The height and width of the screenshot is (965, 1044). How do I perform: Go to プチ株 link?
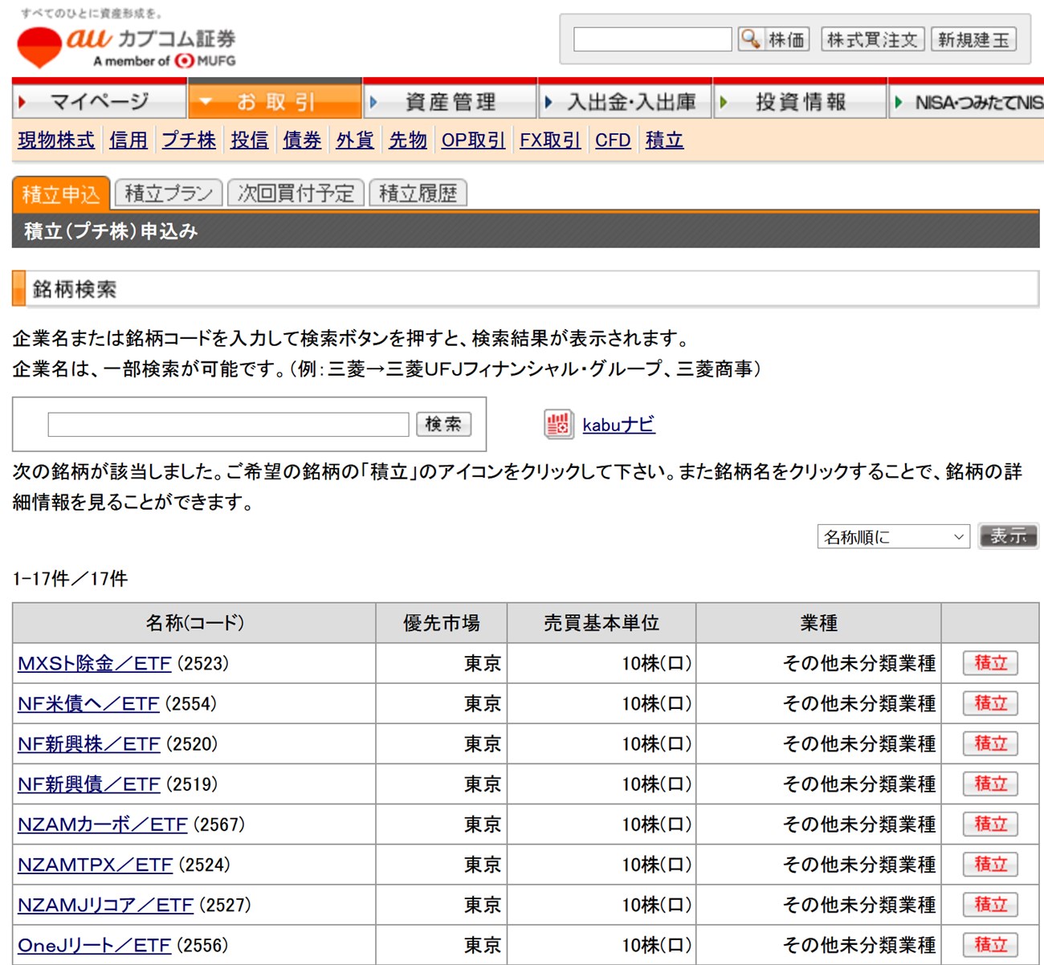click(189, 140)
